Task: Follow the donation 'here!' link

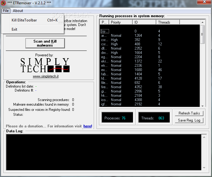Action: [x=88, y=126]
